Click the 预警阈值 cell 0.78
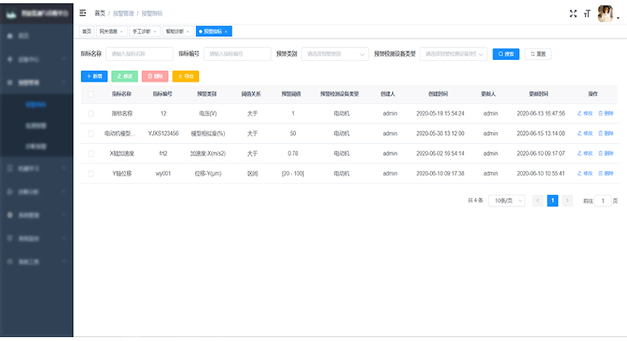The width and height of the screenshot is (627, 341). click(x=293, y=154)
